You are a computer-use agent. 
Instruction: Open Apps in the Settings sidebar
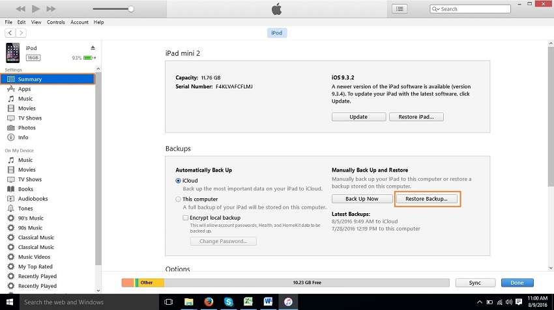(24, 89)
